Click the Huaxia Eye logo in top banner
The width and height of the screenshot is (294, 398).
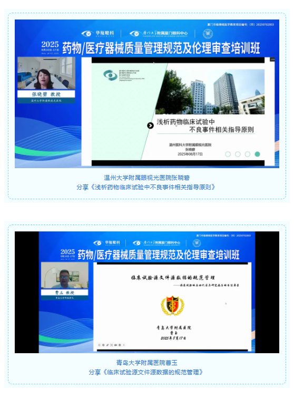[97, 34]
